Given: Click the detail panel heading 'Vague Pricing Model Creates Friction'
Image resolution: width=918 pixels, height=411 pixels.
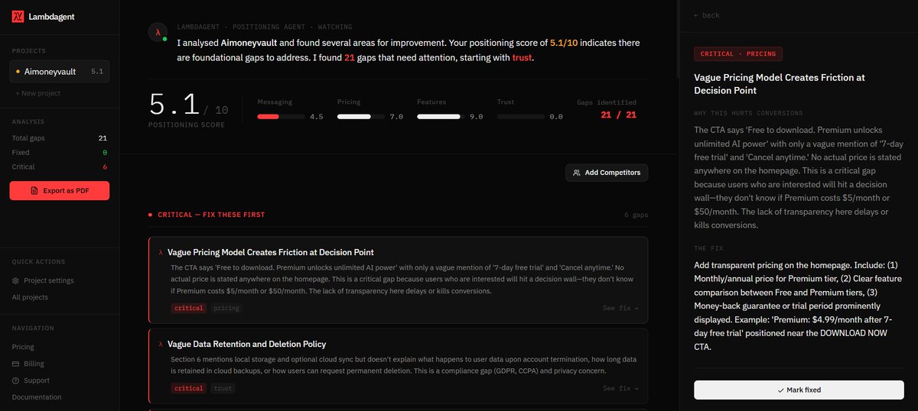Looking at the screenshot, I should coord(780,84).
